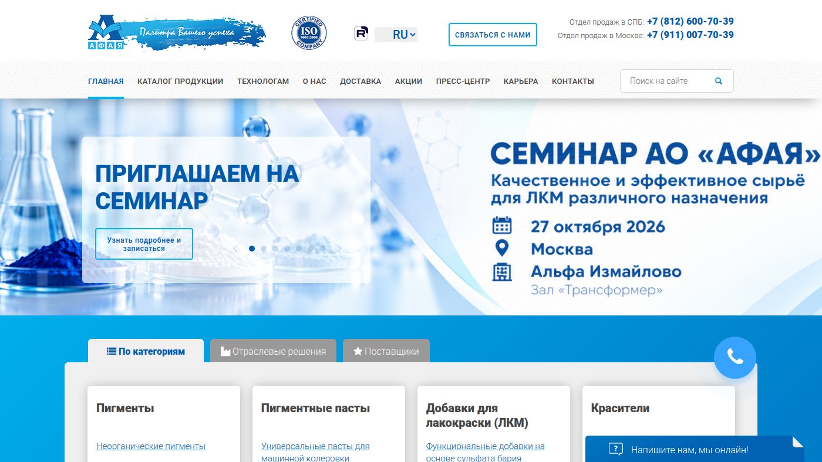Click the «СВЯЗАТЬСЯ С НАМИ» button

pyautogui.click(x=493, y=35)
